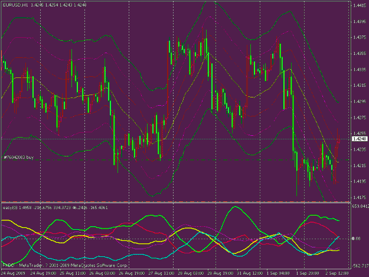The height and width of the screenshot is (277, 369).
Task: Click the 28 Aug 03:00 time label
Action: tap(191, 273)
